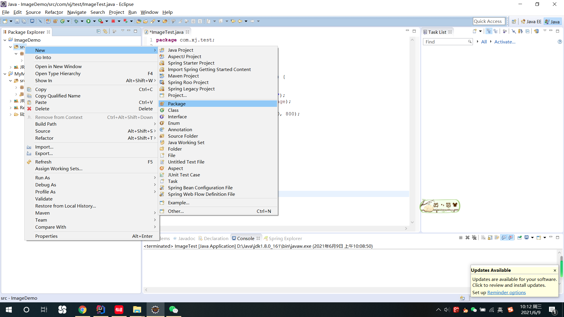Expand the ImageDemo project node
Viewport: 564px width, 317px height.
[5, 40]
